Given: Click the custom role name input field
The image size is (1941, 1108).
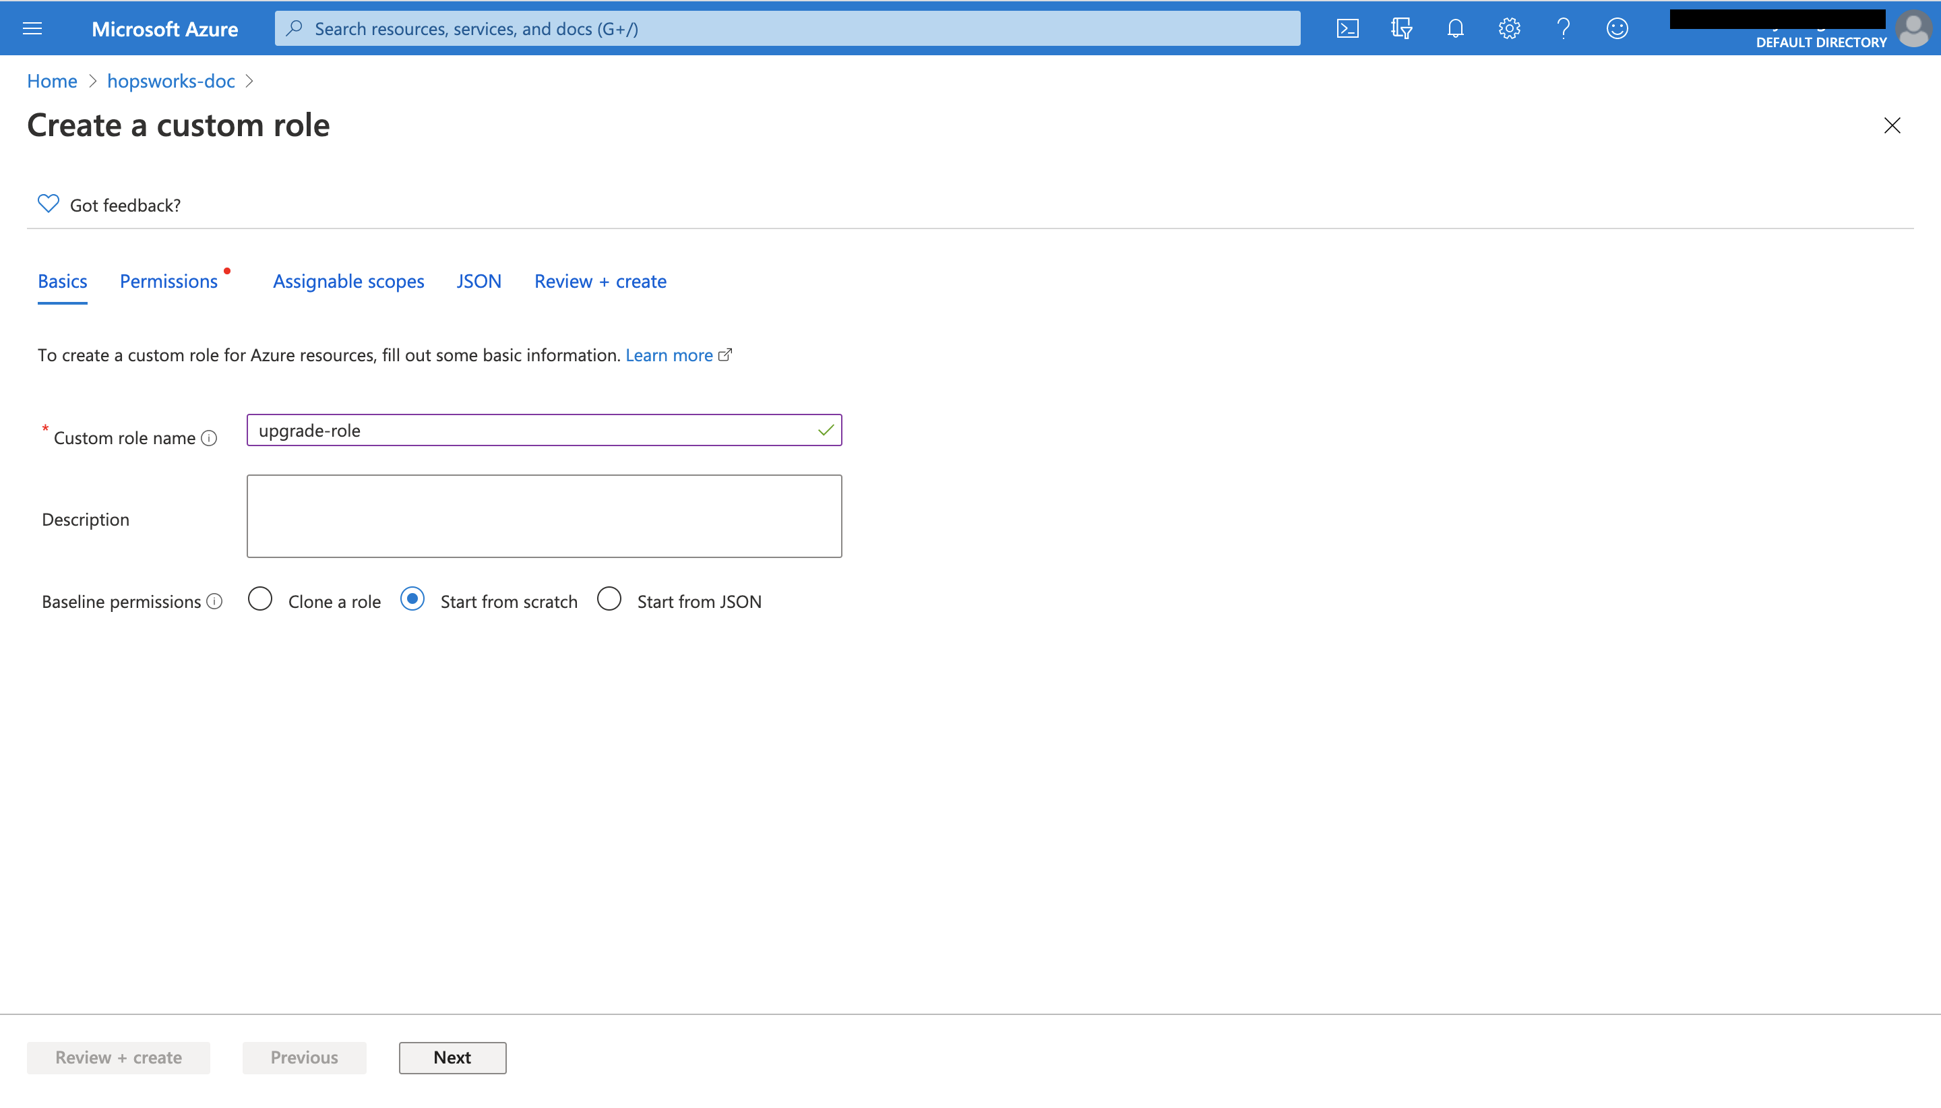Looking at the screenshot, I should [544, 429].
